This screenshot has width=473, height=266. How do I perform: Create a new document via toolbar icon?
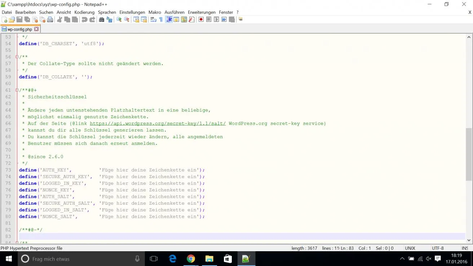click(x=4, y=19)
